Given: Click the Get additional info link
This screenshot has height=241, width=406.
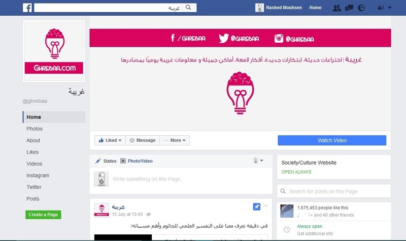Looking at the screenshot, I should pos(315,233).
